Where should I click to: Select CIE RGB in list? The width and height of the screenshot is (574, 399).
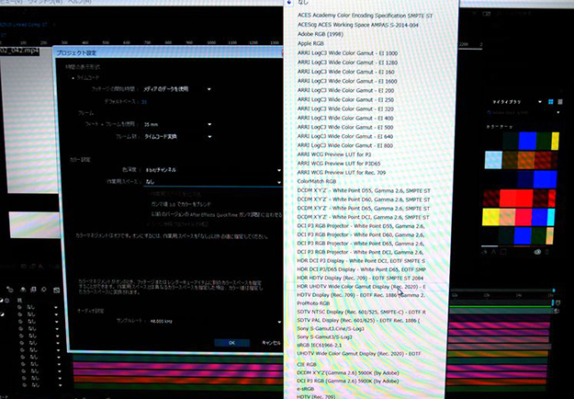click(307, 365)
